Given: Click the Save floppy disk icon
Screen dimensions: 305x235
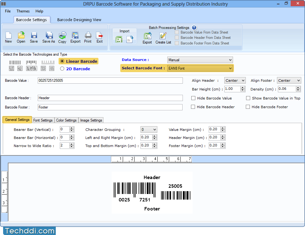Looking at the screenshot, I should coord(34,35).
